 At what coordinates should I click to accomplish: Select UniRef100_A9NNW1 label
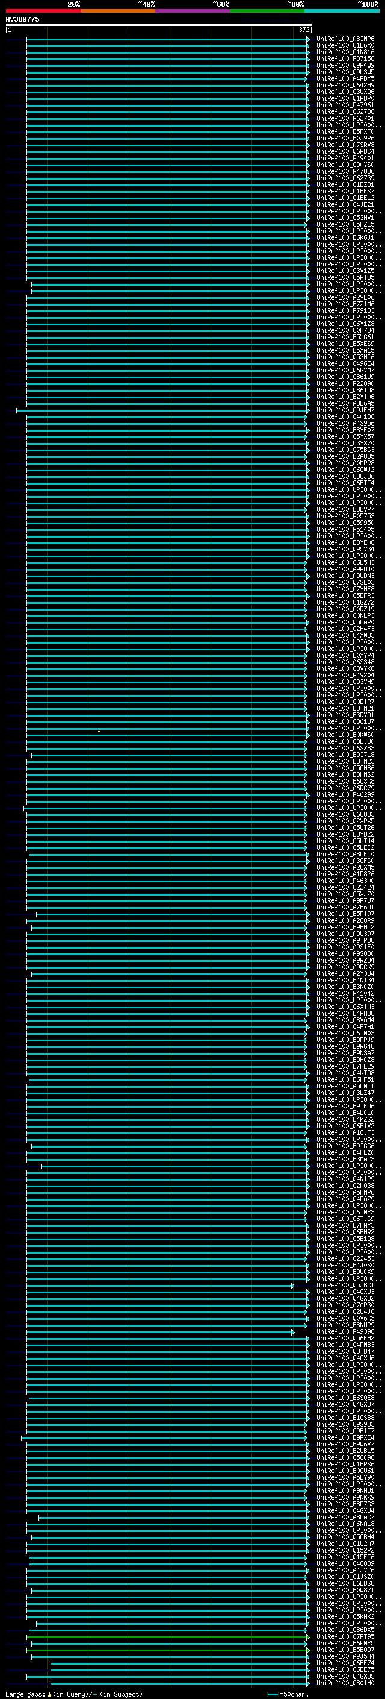point(345,1490)
